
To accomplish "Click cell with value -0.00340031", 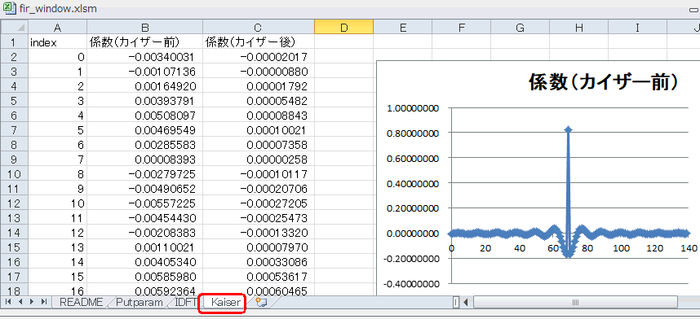I will pos(144,57).
